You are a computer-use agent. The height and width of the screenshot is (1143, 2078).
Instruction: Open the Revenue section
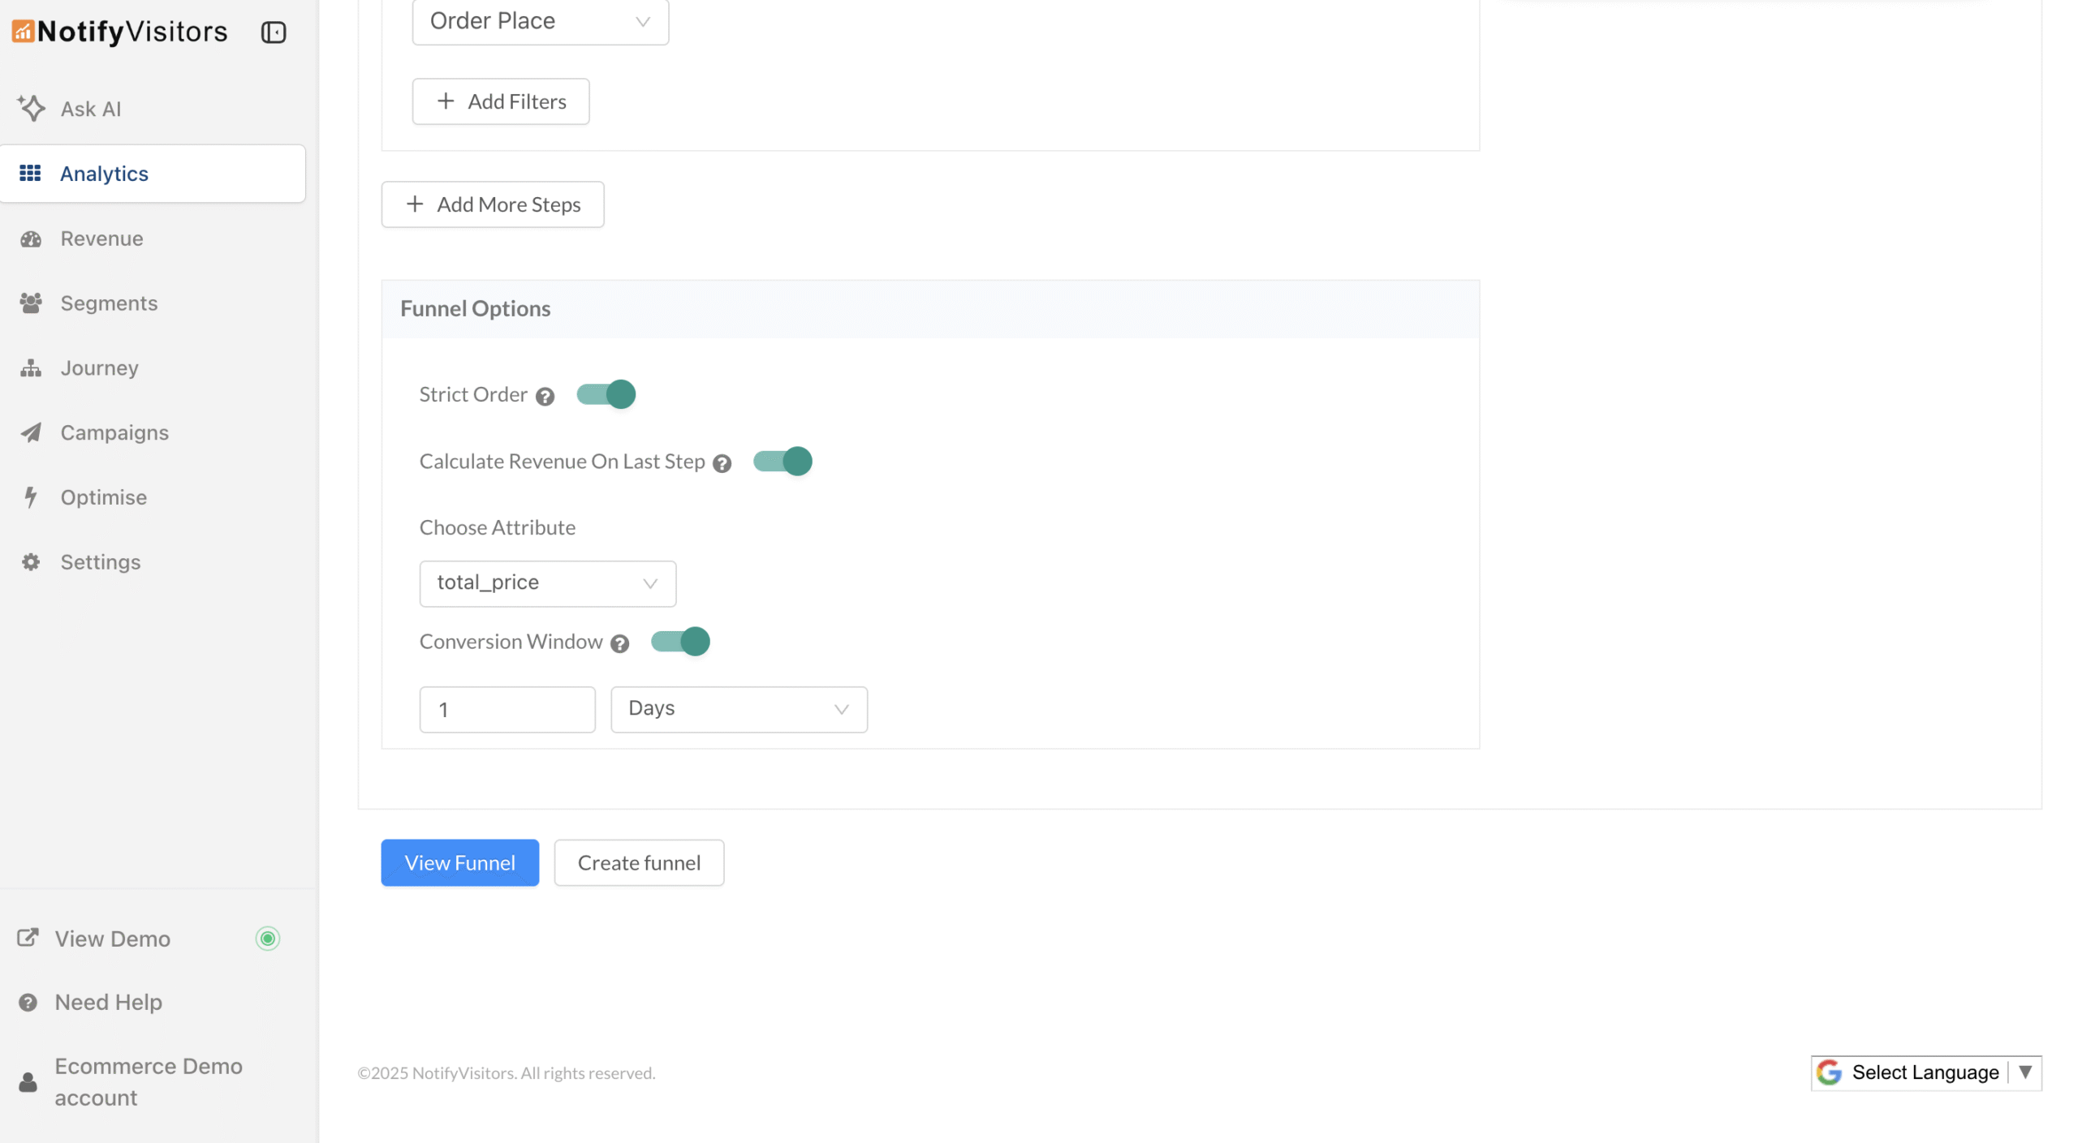click(101, 238)
